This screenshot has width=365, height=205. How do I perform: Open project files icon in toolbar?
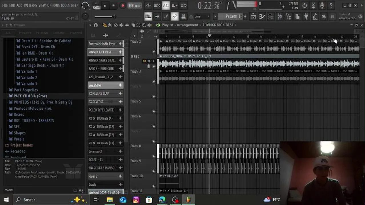[297, 16]
